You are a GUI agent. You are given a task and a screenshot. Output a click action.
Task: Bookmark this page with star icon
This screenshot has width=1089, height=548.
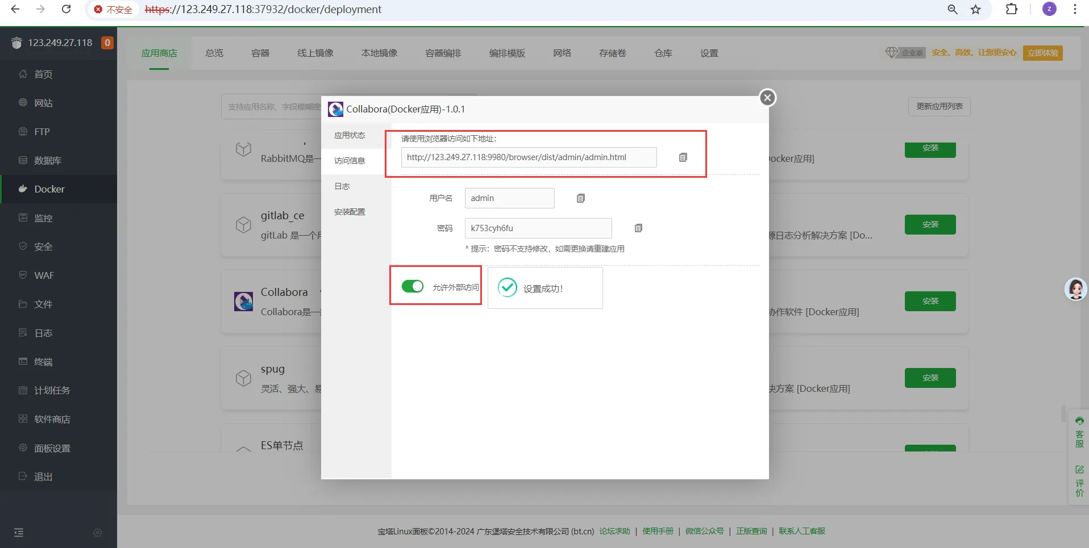click(x=976, y=9)
